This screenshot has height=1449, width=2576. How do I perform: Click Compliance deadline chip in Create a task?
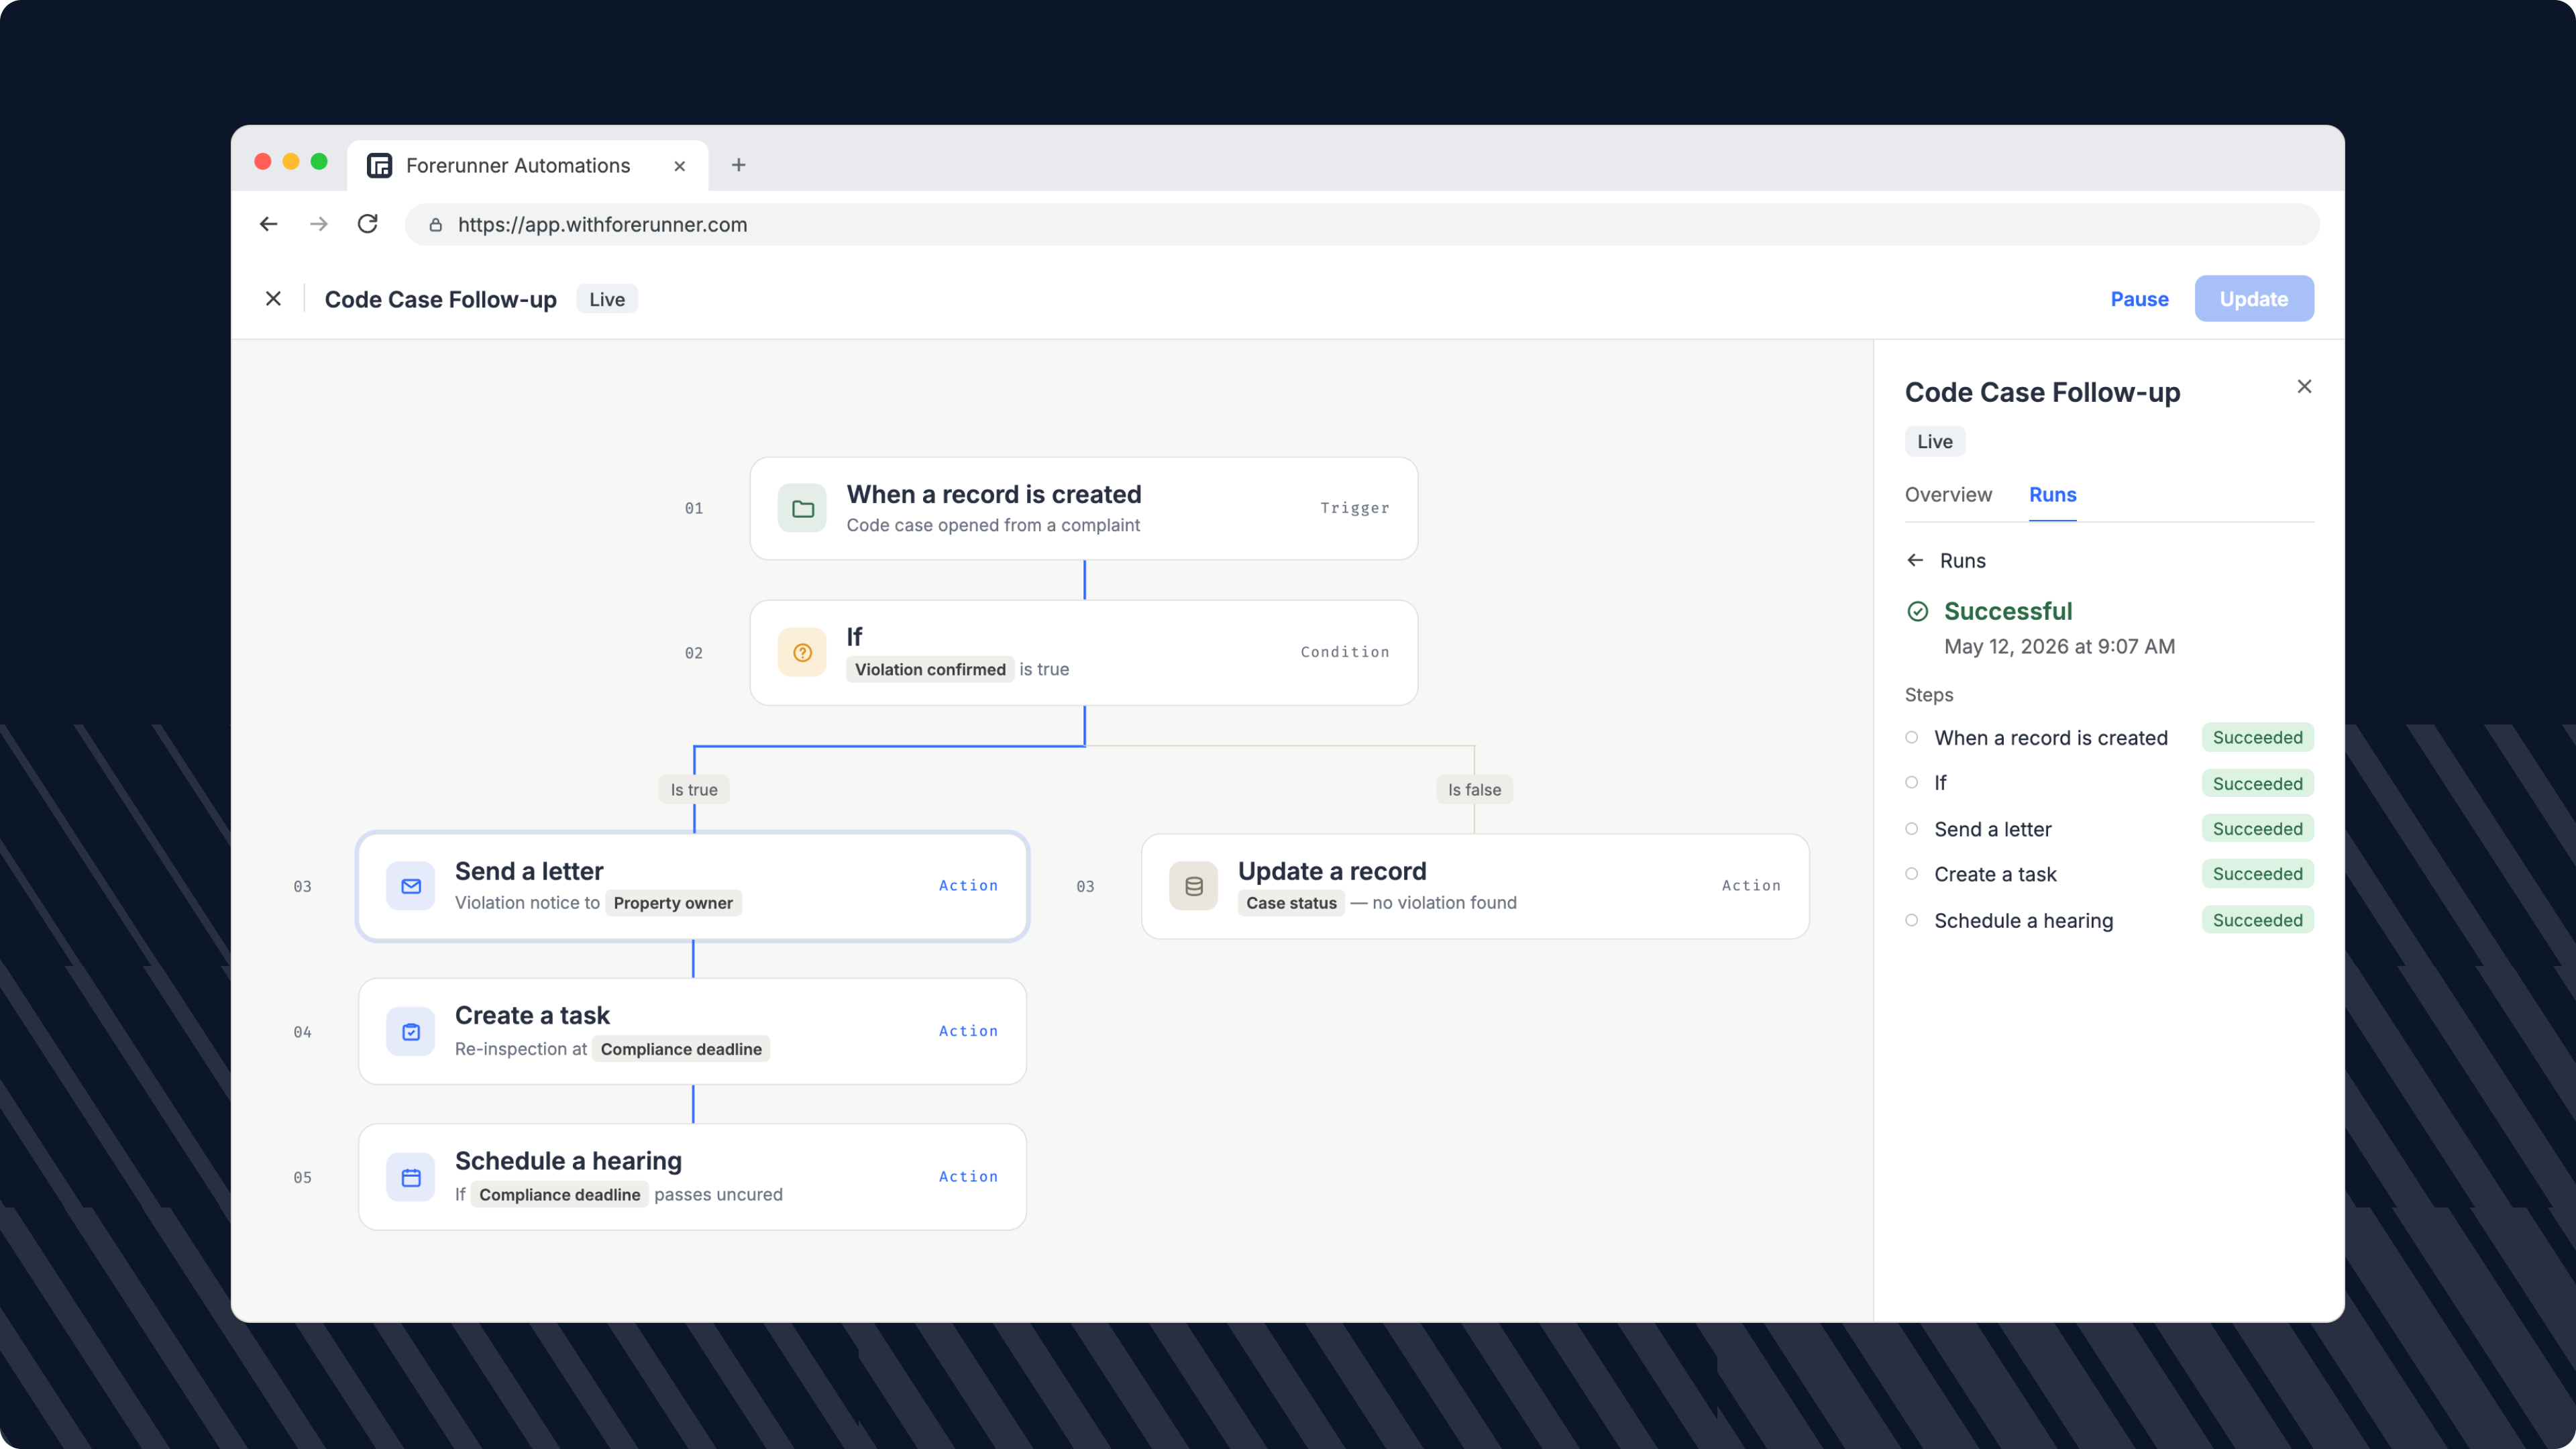click(681, 1049)
